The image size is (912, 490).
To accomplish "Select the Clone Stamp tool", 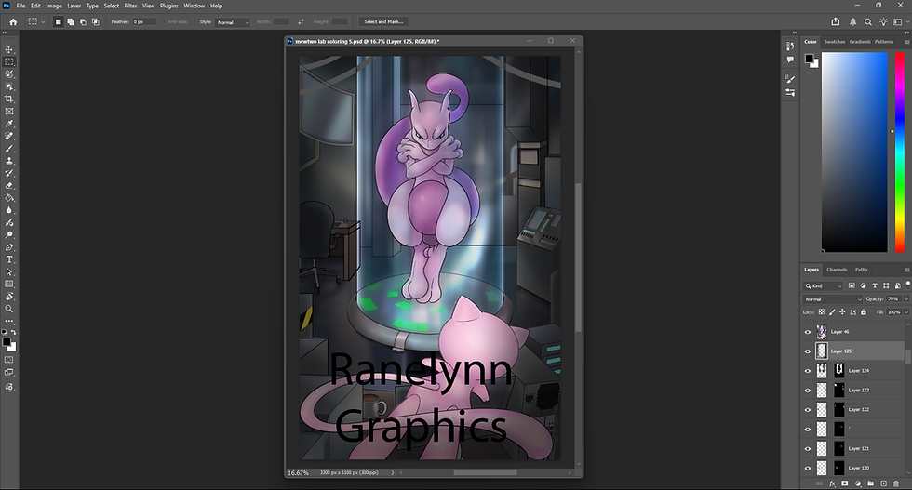I will 8,161.
